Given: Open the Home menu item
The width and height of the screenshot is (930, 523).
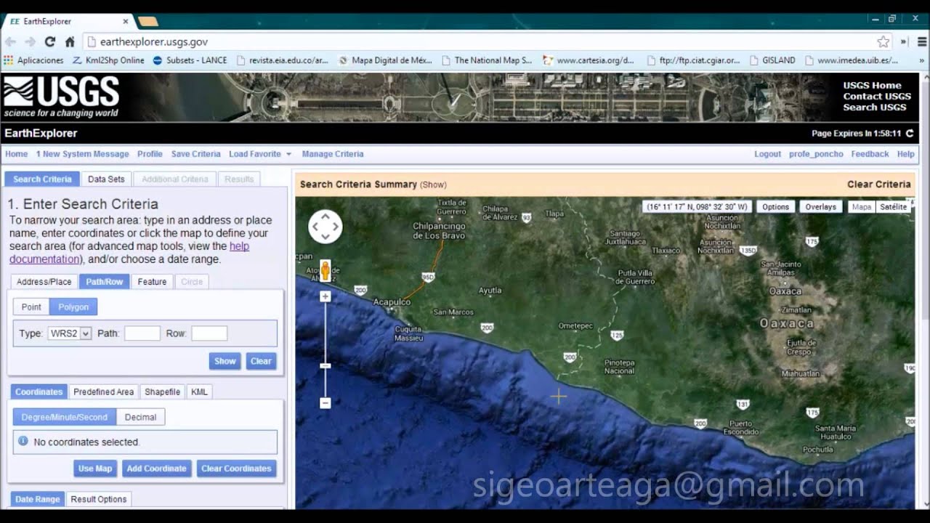Looking at the screenshot, I should pos(16,154).
